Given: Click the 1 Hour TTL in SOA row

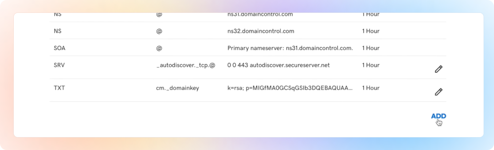Looking at the screenshot, I should tap(371, 48).
